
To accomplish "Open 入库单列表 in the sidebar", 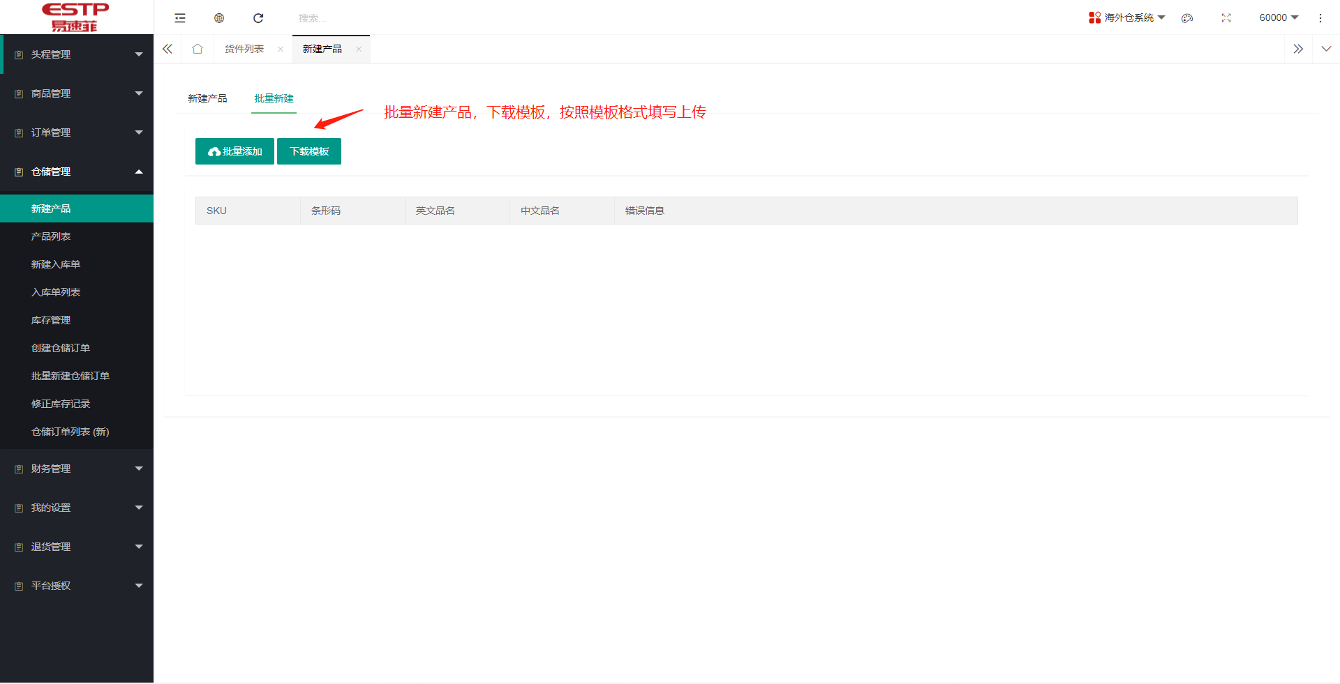I will pos(77,292).
